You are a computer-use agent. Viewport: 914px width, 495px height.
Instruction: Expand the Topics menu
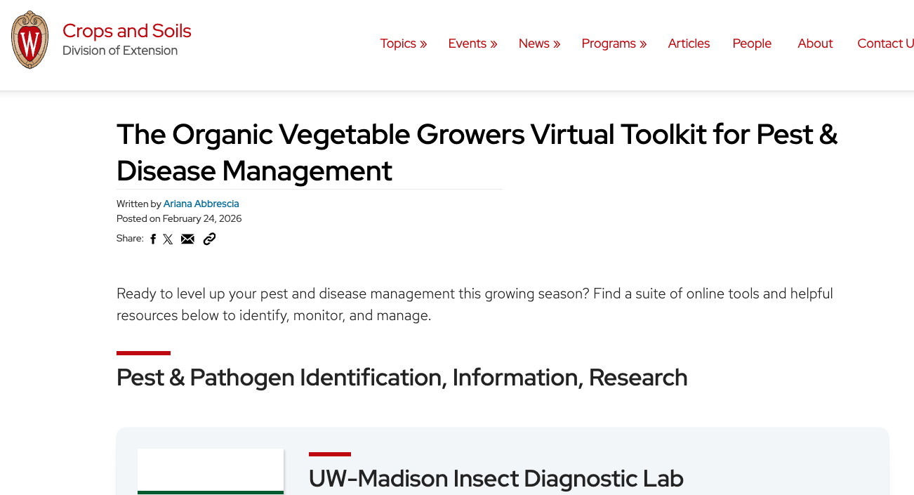404,44
